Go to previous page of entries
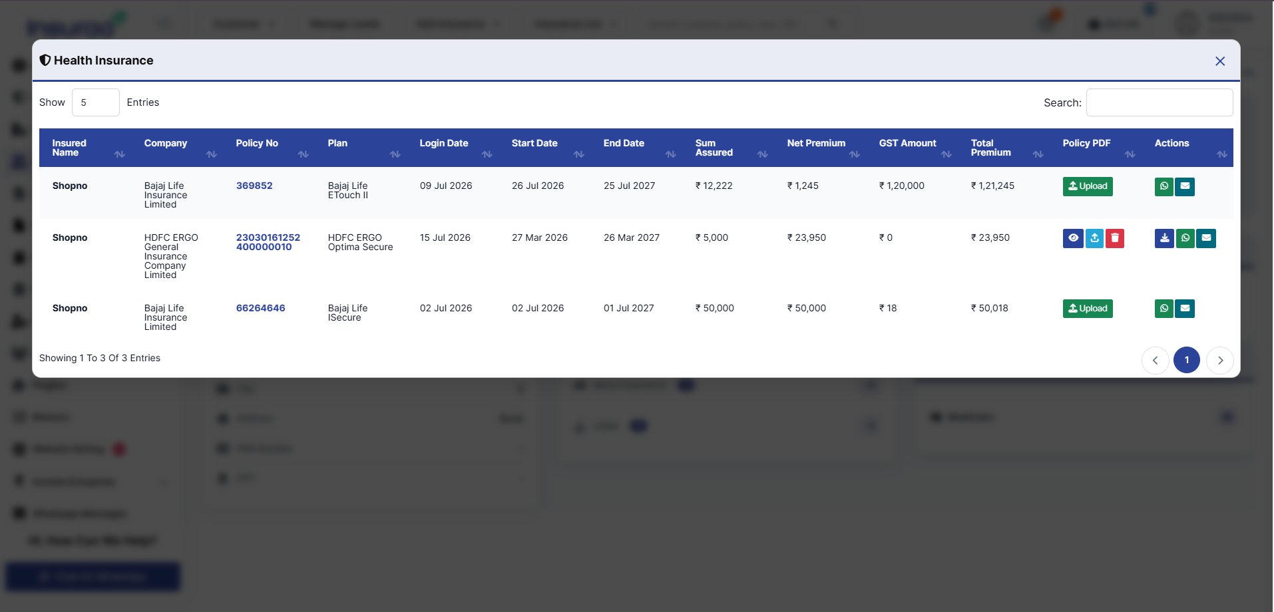This screenshot has height=612, width=1274. click(1156, 361)
